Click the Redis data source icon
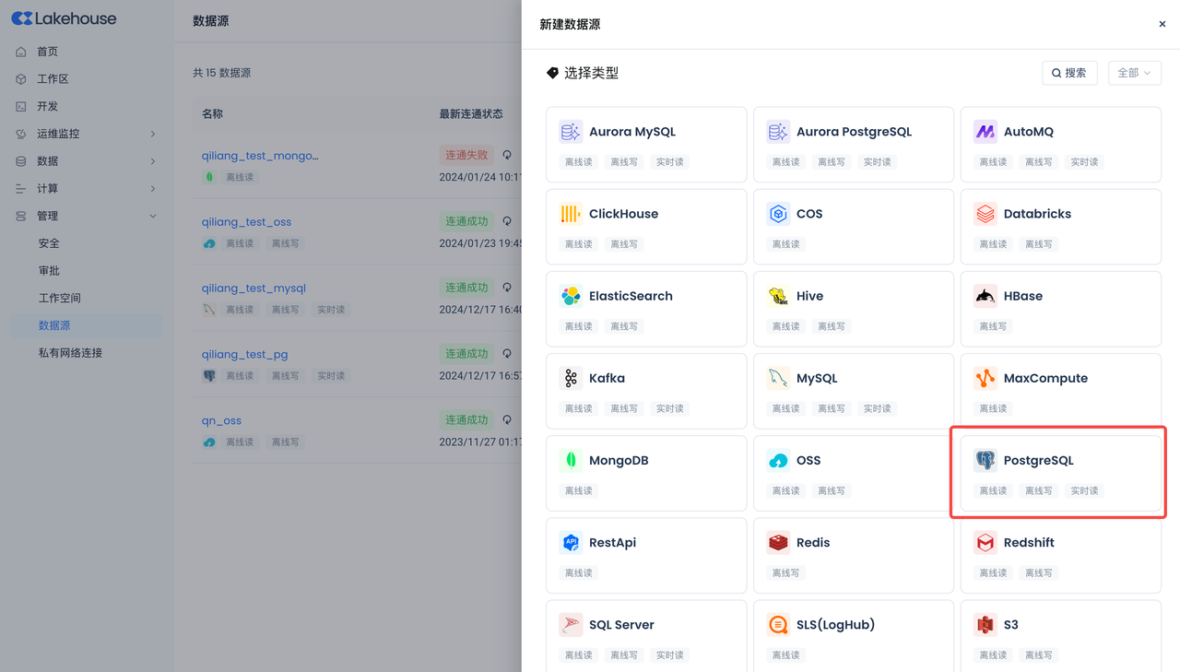The height and width of the screenshot is (672, 1180). click(x=778, y=542)
